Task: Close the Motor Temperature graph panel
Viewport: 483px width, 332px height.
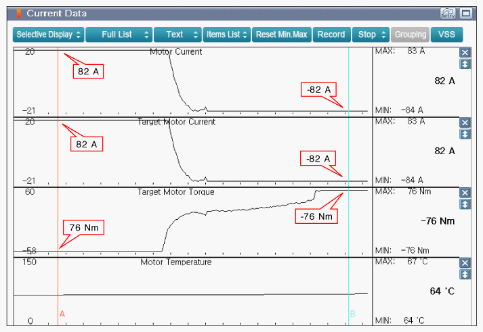Action: [x=465, y=263]
